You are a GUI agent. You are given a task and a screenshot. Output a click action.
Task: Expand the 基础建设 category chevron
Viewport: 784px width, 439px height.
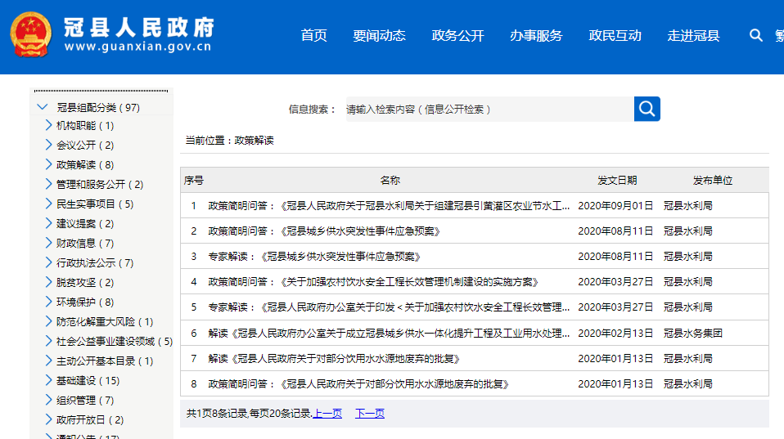(x=48, y=381)
